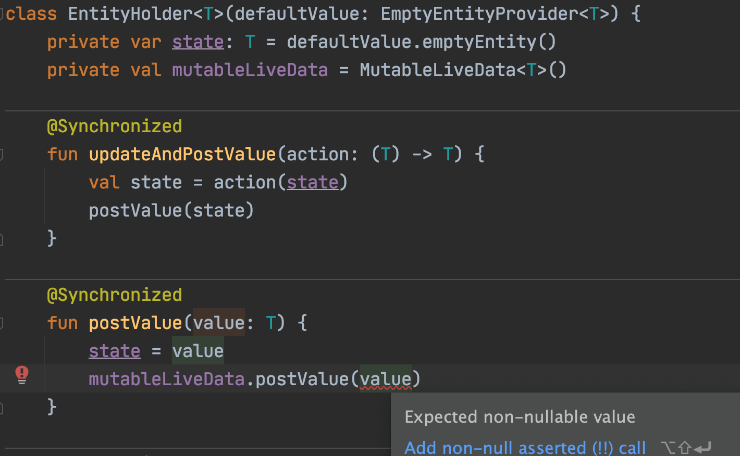Click the highlighted value parameter in postValue signature

pyautogui.click(x=218, y=323)
